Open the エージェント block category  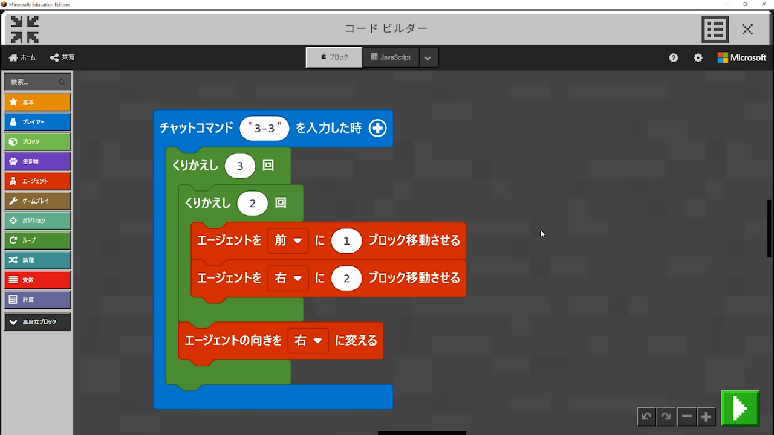37,181
